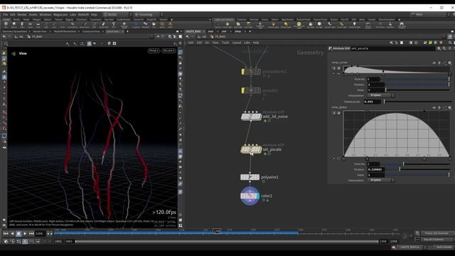Click the network wrench tool icon
Viewport: 455px width, 256px height.
391,43
